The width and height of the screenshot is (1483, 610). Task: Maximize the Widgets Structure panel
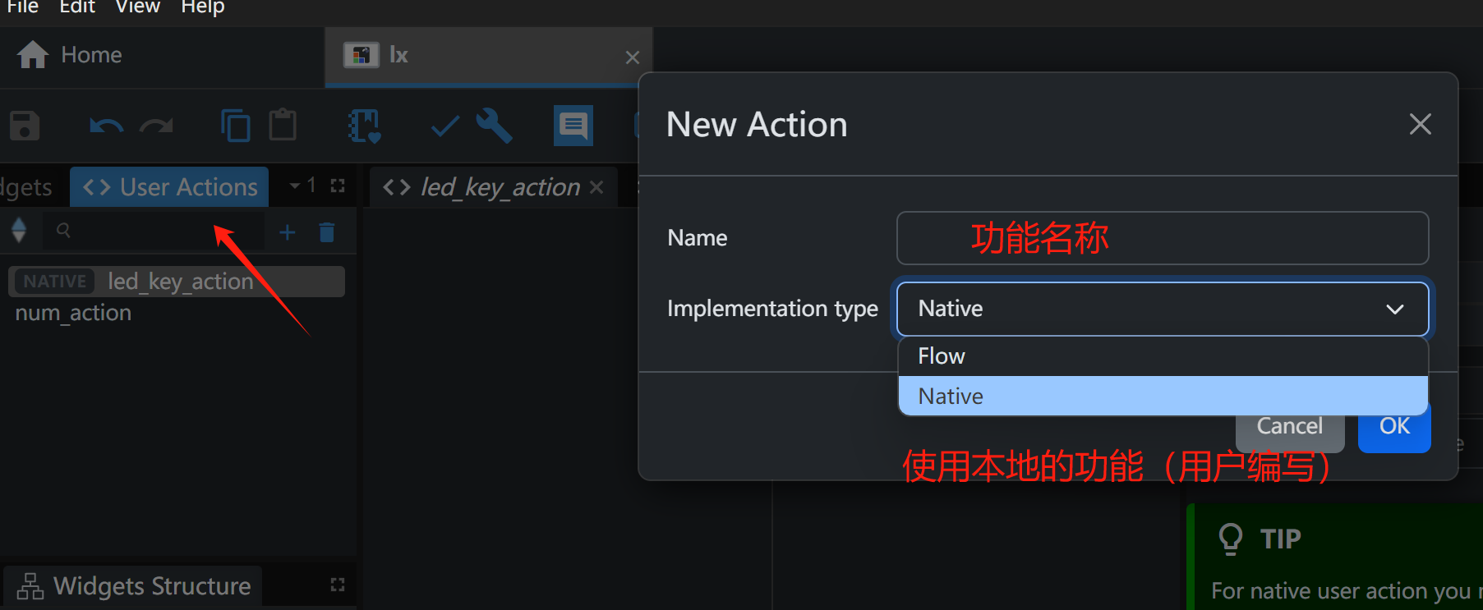click(337, 585)
